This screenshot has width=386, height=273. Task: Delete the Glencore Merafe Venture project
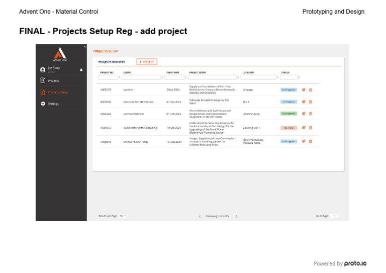[x=311, y=102]
